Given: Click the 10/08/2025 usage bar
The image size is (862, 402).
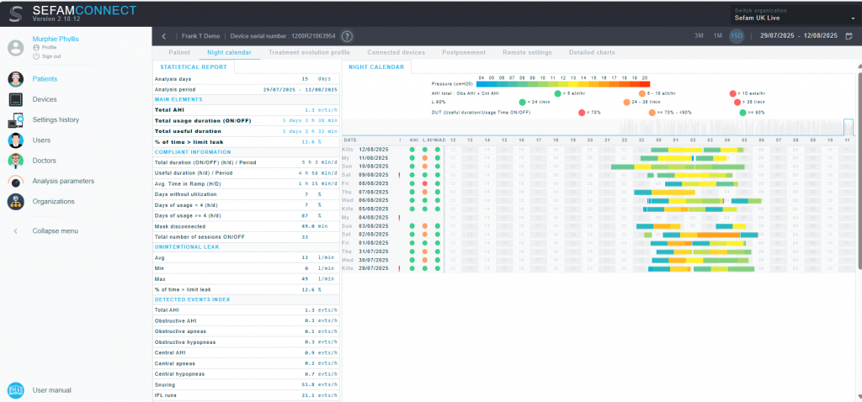Looking at the screenshot, I should pyautogui.click(x=678, y=167).
